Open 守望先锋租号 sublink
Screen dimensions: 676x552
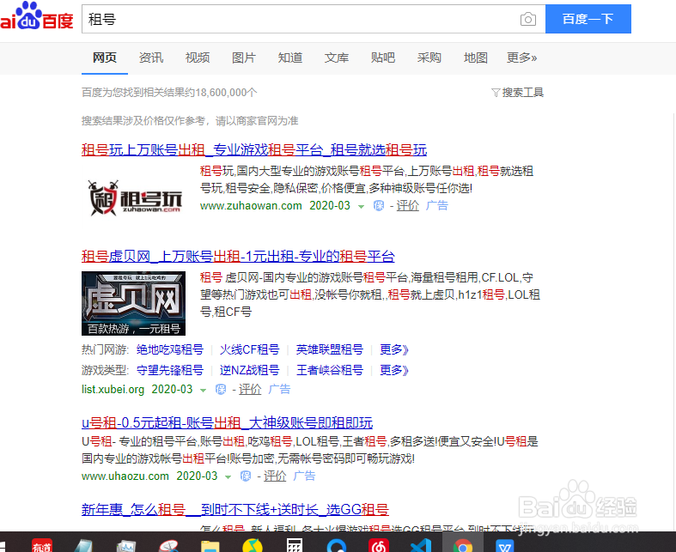(170, 370)
